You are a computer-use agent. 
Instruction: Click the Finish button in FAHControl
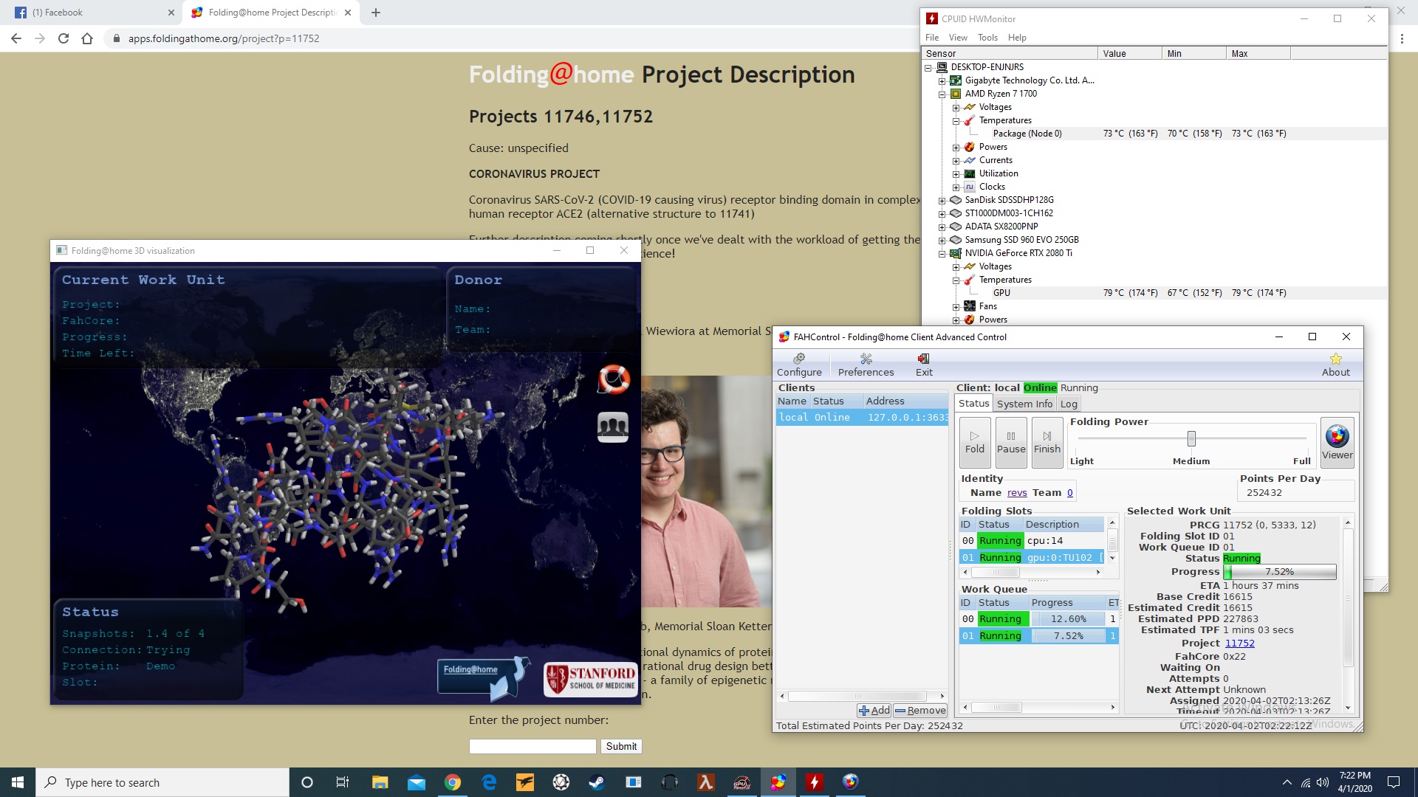point(1047,442)
